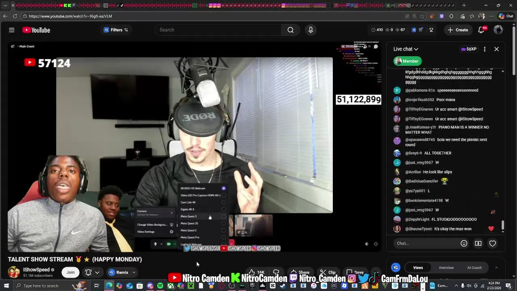Screen dimensions: 517x291
Task: Select Meta Quest Pro camera option
Action: pos(202,237)
